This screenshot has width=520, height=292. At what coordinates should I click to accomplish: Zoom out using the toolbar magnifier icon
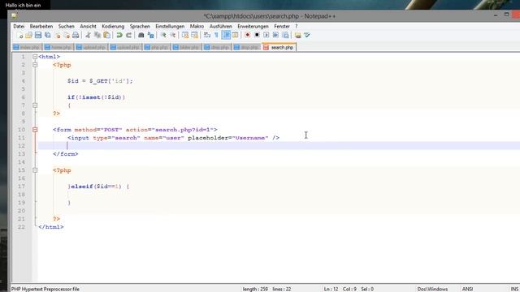coord(173,35)
